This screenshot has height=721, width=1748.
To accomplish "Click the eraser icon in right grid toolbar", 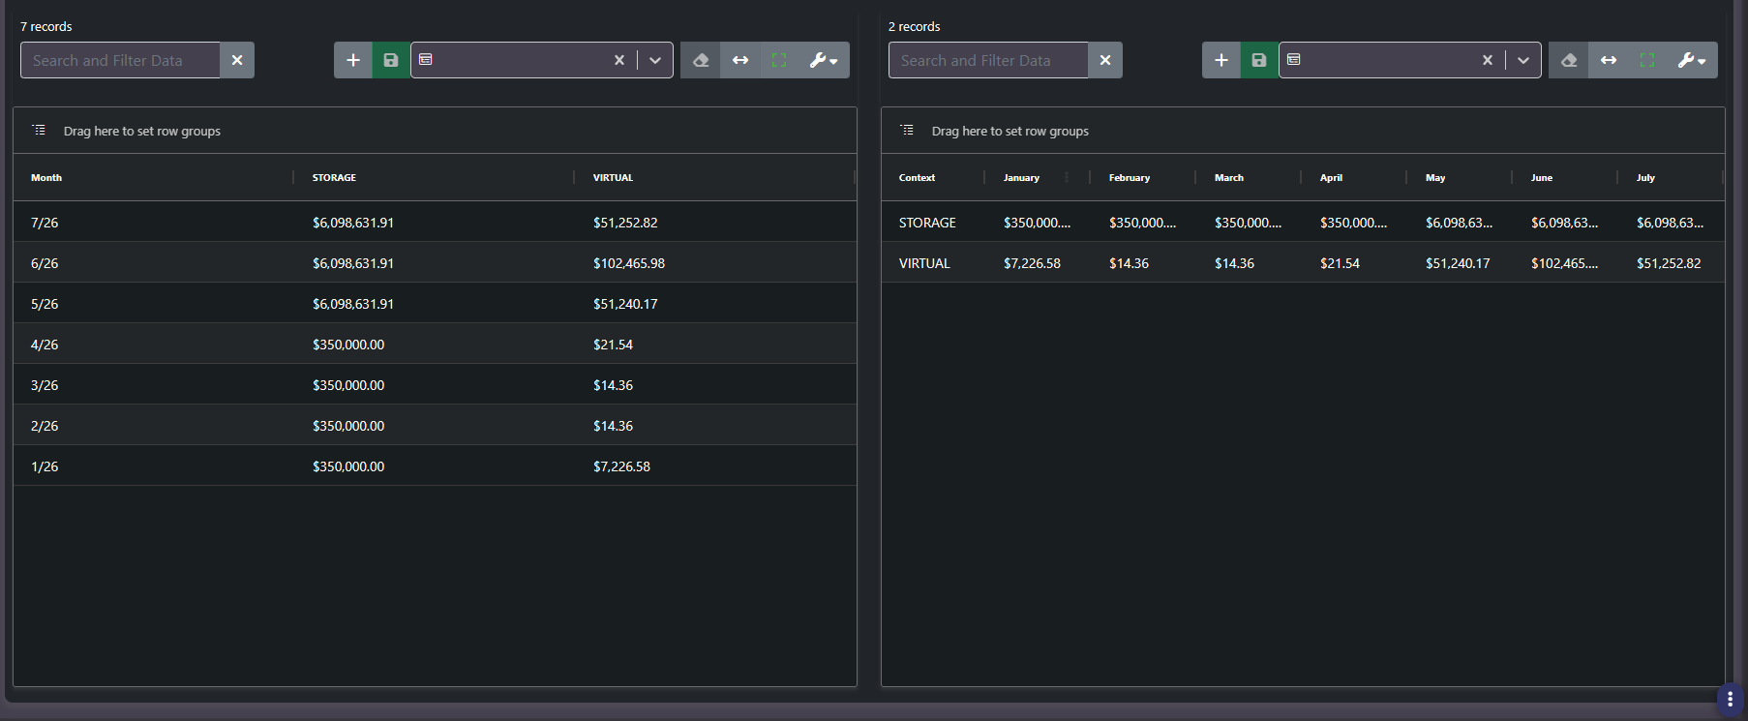I will pyautogui.click(x=1569, y=60).
